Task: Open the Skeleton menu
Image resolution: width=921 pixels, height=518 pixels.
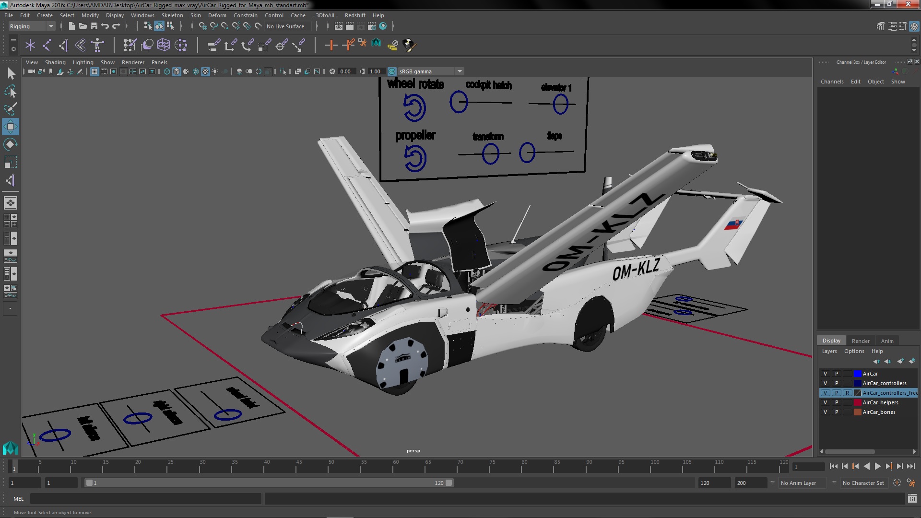Action: [172, 15]
